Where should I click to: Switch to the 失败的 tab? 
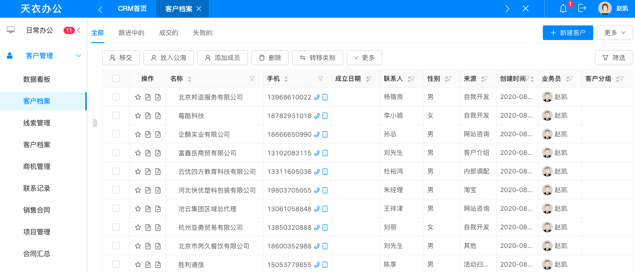pos(203,33)
